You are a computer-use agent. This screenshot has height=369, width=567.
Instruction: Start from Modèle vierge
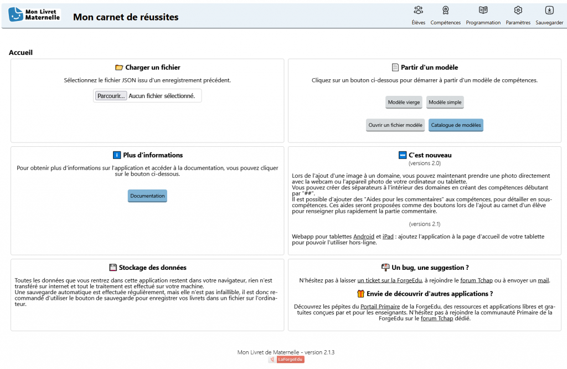(404, 102)
